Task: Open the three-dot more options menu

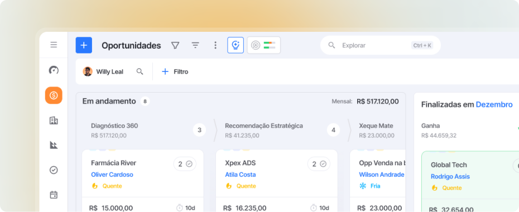Action: [215, 45]
